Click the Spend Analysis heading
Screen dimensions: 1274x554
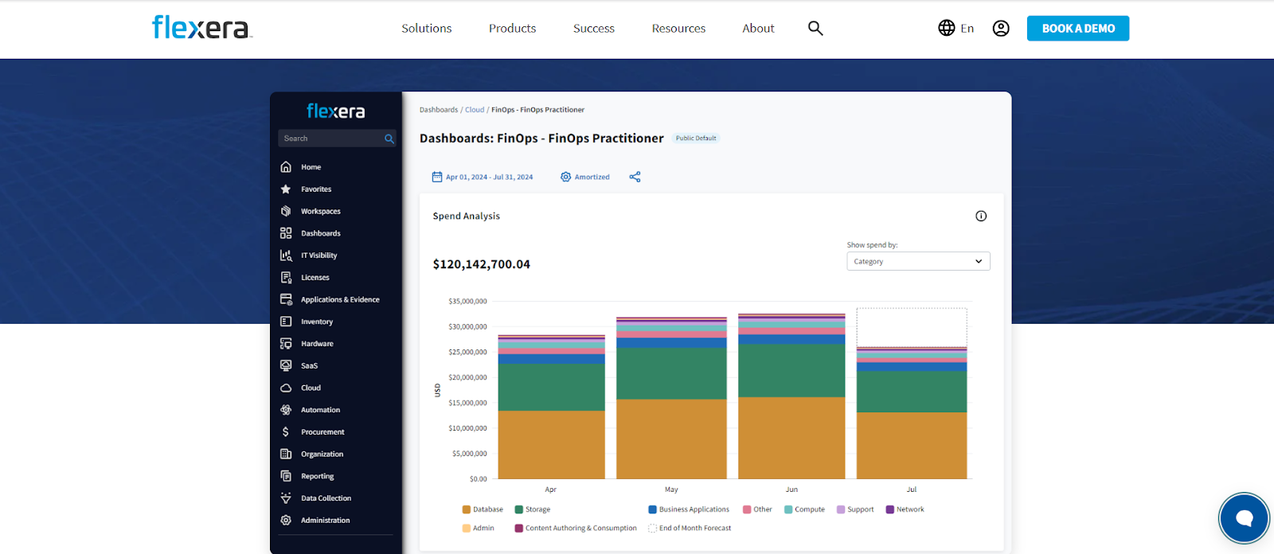coord(467,216)
